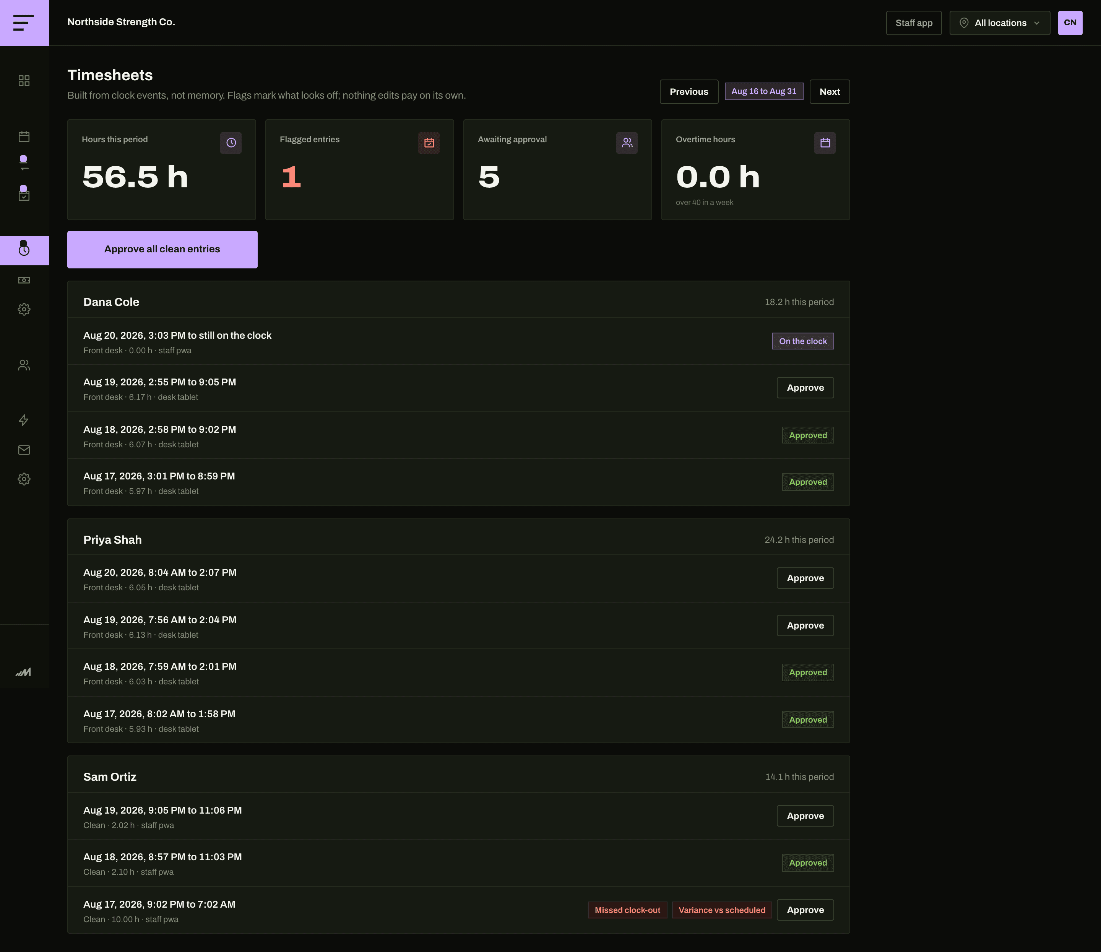This screenshot has width=1101, height=952.
Task: Open the Staff app link
Action: click(913, 23)
